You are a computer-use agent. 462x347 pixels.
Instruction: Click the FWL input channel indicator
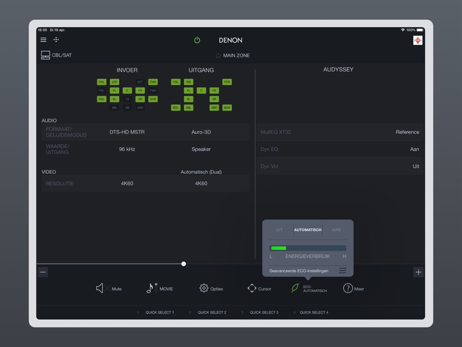point(101,90)
